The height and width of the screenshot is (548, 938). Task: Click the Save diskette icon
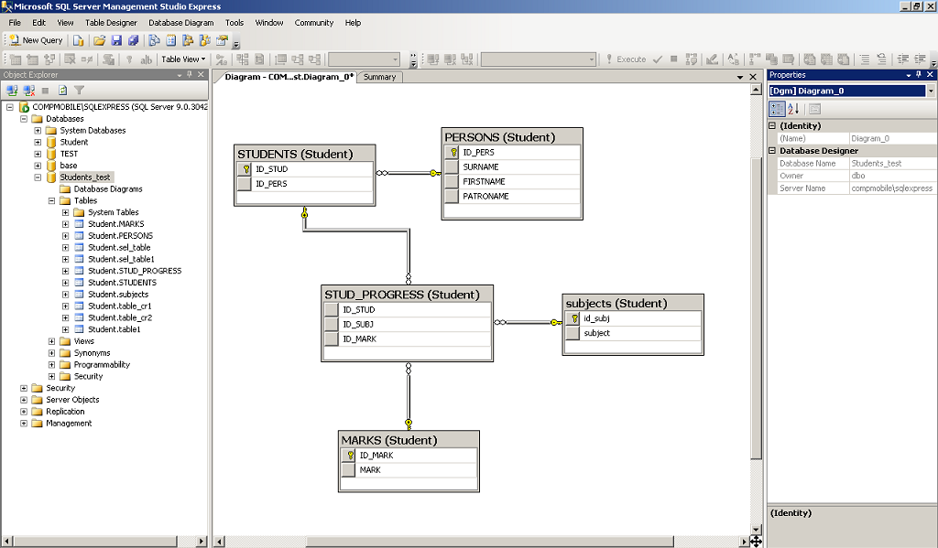tap(116, 40)
